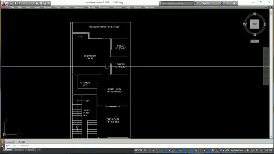
Task: Open the Window menu
Action: point(117,7)
